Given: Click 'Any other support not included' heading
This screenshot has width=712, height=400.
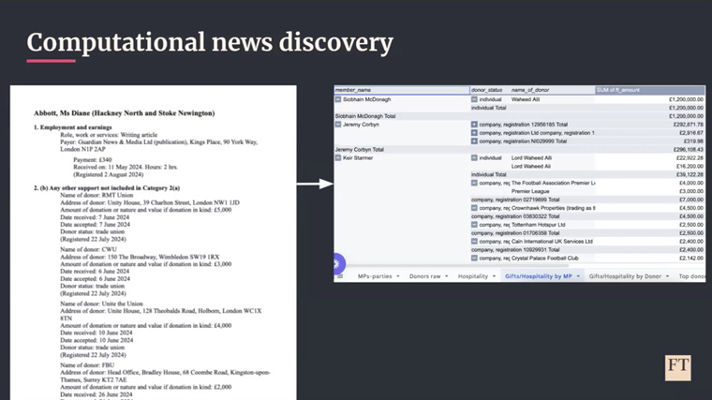Looking at the screenshot, I should [107, 188].
